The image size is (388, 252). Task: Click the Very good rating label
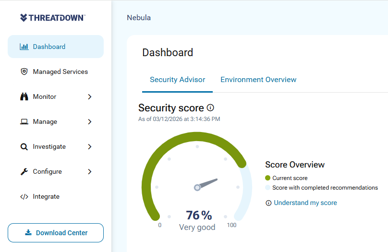[197, 227]
